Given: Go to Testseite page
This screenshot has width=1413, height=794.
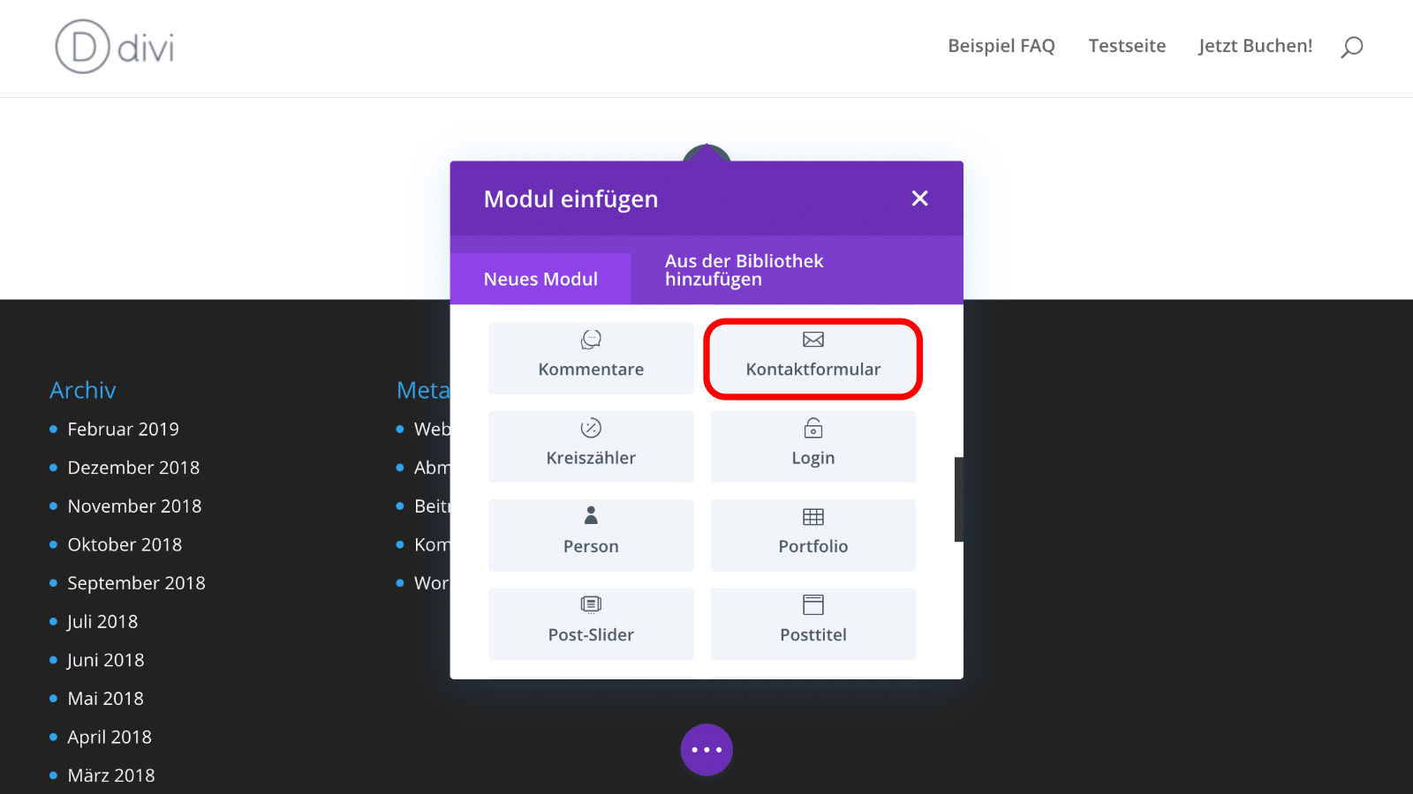Looking at the screenshot, I should coord(1127,46).
